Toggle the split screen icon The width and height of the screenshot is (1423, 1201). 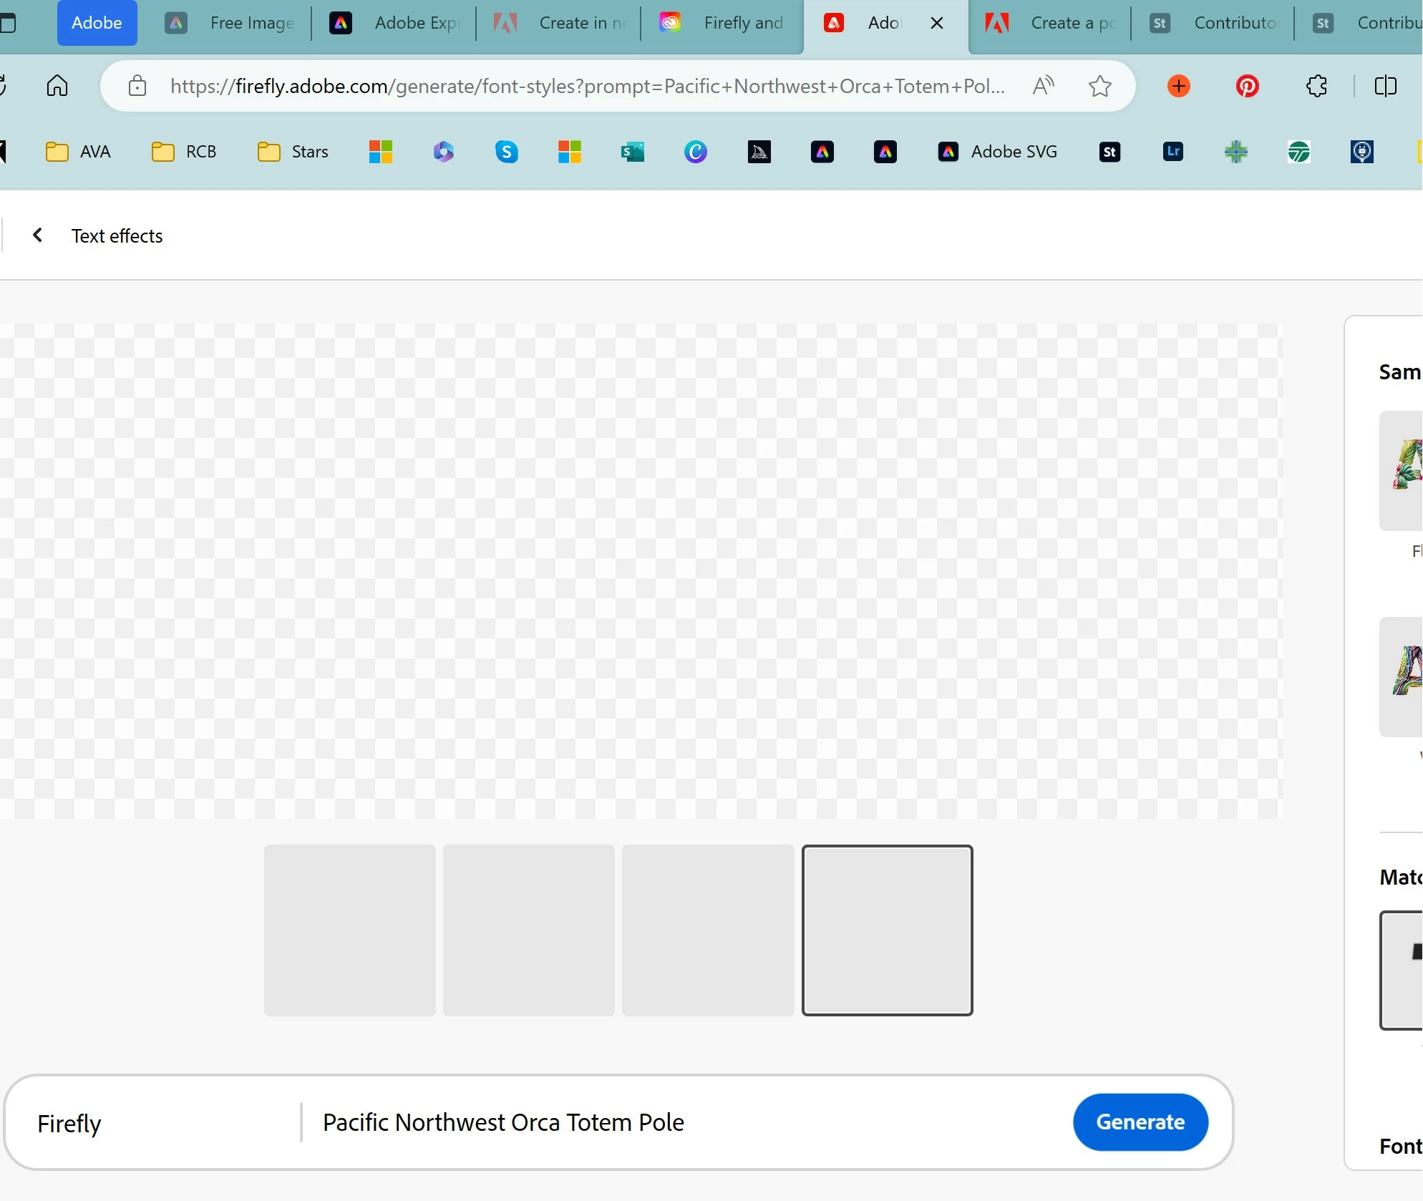click(1385, 86)
